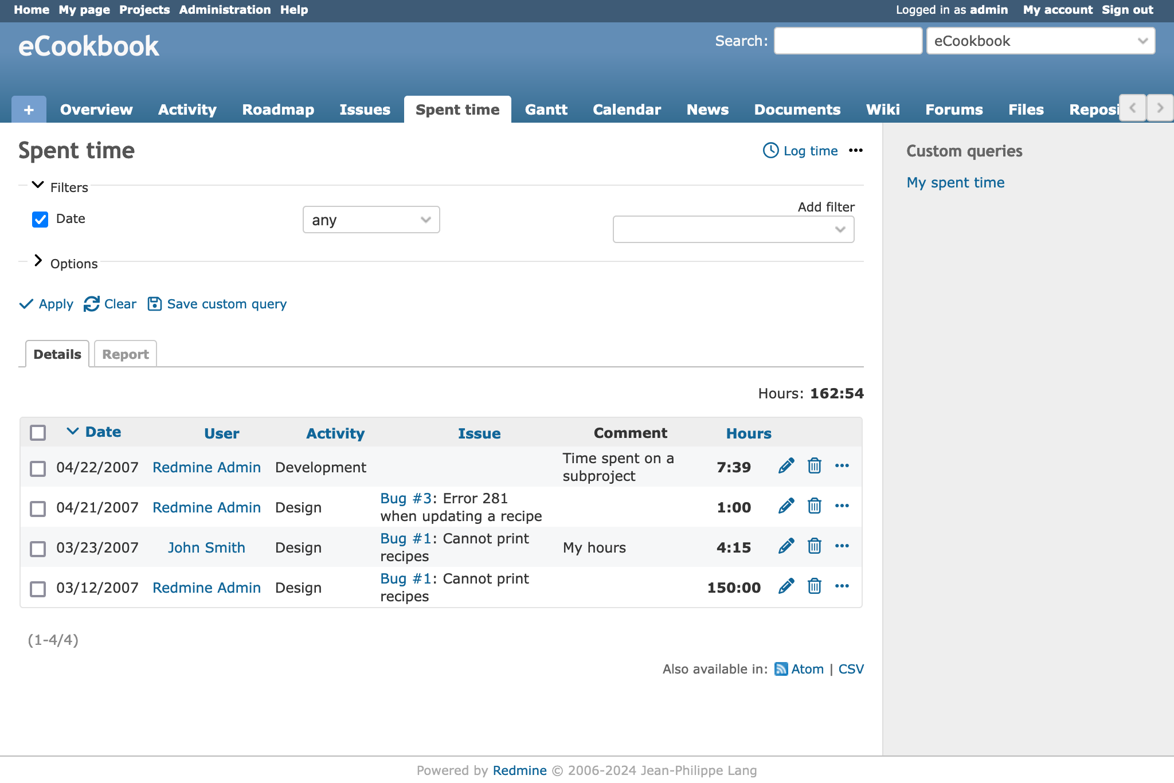The width and height of the screenshot is (1174, 783).
Task: Open actions menu for 03/12/2007 entry
Action: coord(842,586)
